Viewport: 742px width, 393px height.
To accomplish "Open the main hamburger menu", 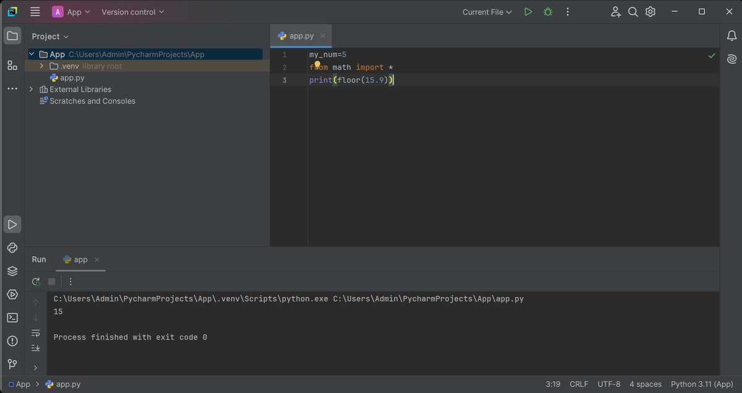I will [x=35, y=12].
